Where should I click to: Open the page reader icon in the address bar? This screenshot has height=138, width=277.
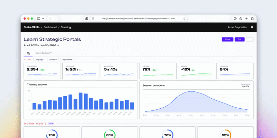(93, 19)
